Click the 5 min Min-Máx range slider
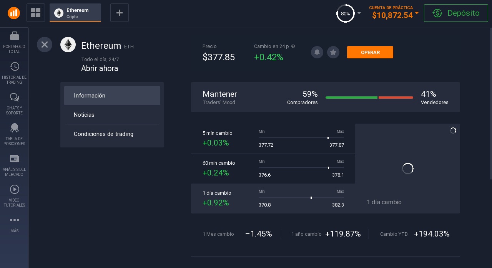Image resolution: width=492 pixels, height=268 pixels. coord(301,137)
